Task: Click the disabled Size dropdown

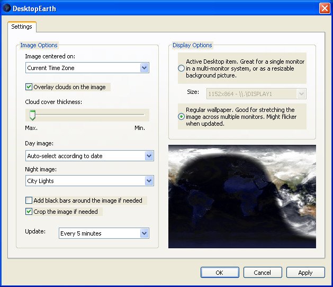Action: (256, 94)
